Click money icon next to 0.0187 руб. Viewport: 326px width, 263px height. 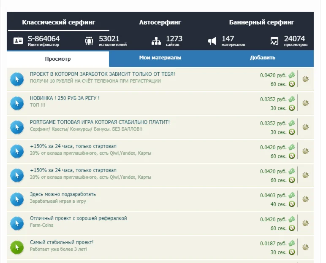[x=292, y=243]
